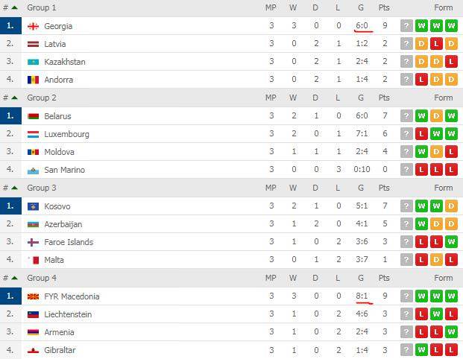Click San Marino's last L form badge
Screen dimensions: 463x359
pyautogui.click(x=451, y=170)
